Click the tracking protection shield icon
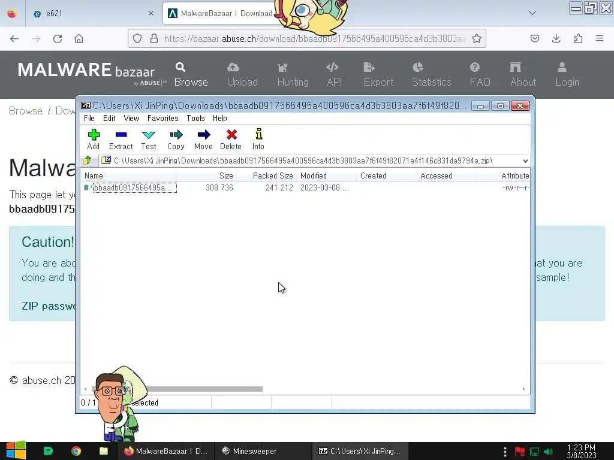Viewport: 614px width, 460px height. (x=137, y=38)
